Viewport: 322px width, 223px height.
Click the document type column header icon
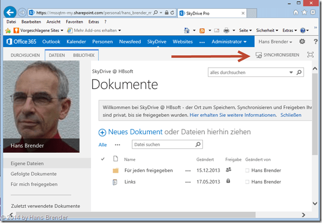click(115, 159)
